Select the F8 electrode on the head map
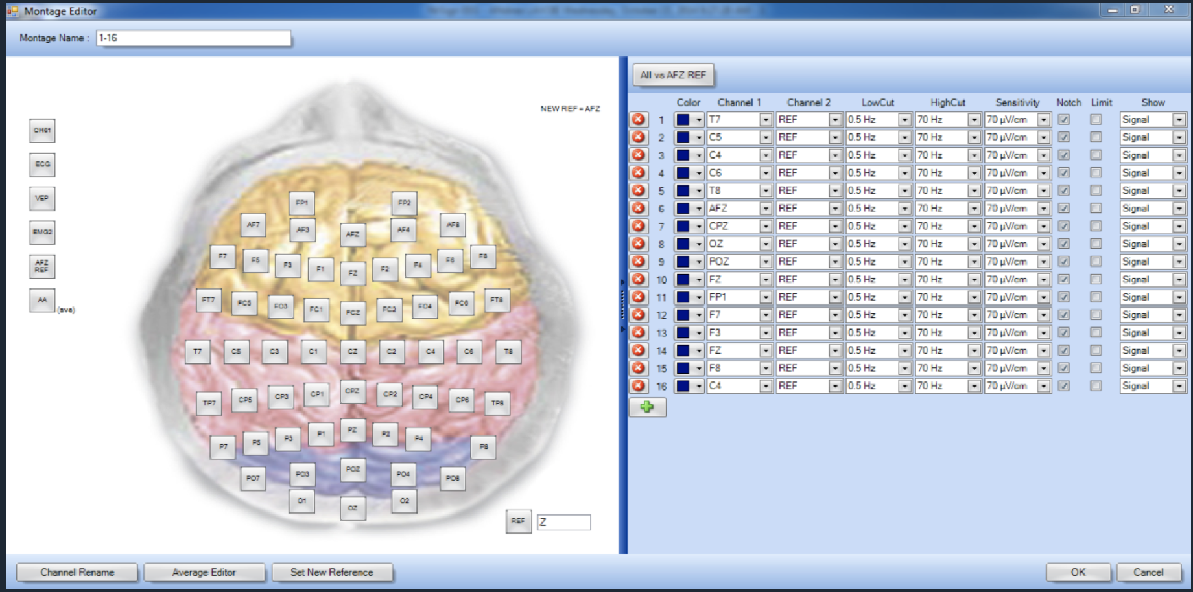This screenshot has width=1193, height=592. 483,256
